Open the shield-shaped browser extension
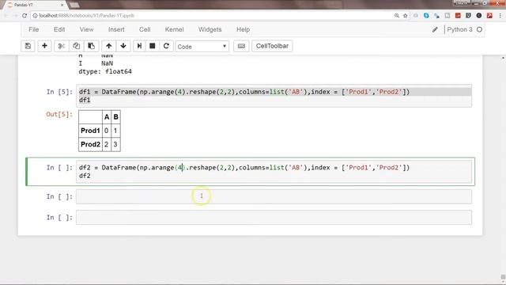This screenshot has width=506, height=285. pyautogui.click(x=469, y=16)
